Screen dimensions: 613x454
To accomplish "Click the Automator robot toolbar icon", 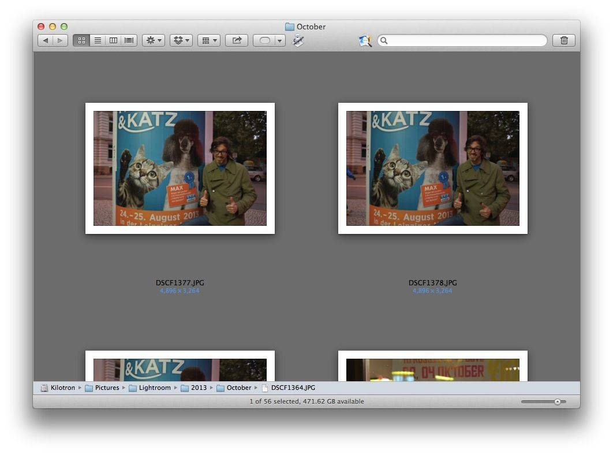I will (298, 40).
